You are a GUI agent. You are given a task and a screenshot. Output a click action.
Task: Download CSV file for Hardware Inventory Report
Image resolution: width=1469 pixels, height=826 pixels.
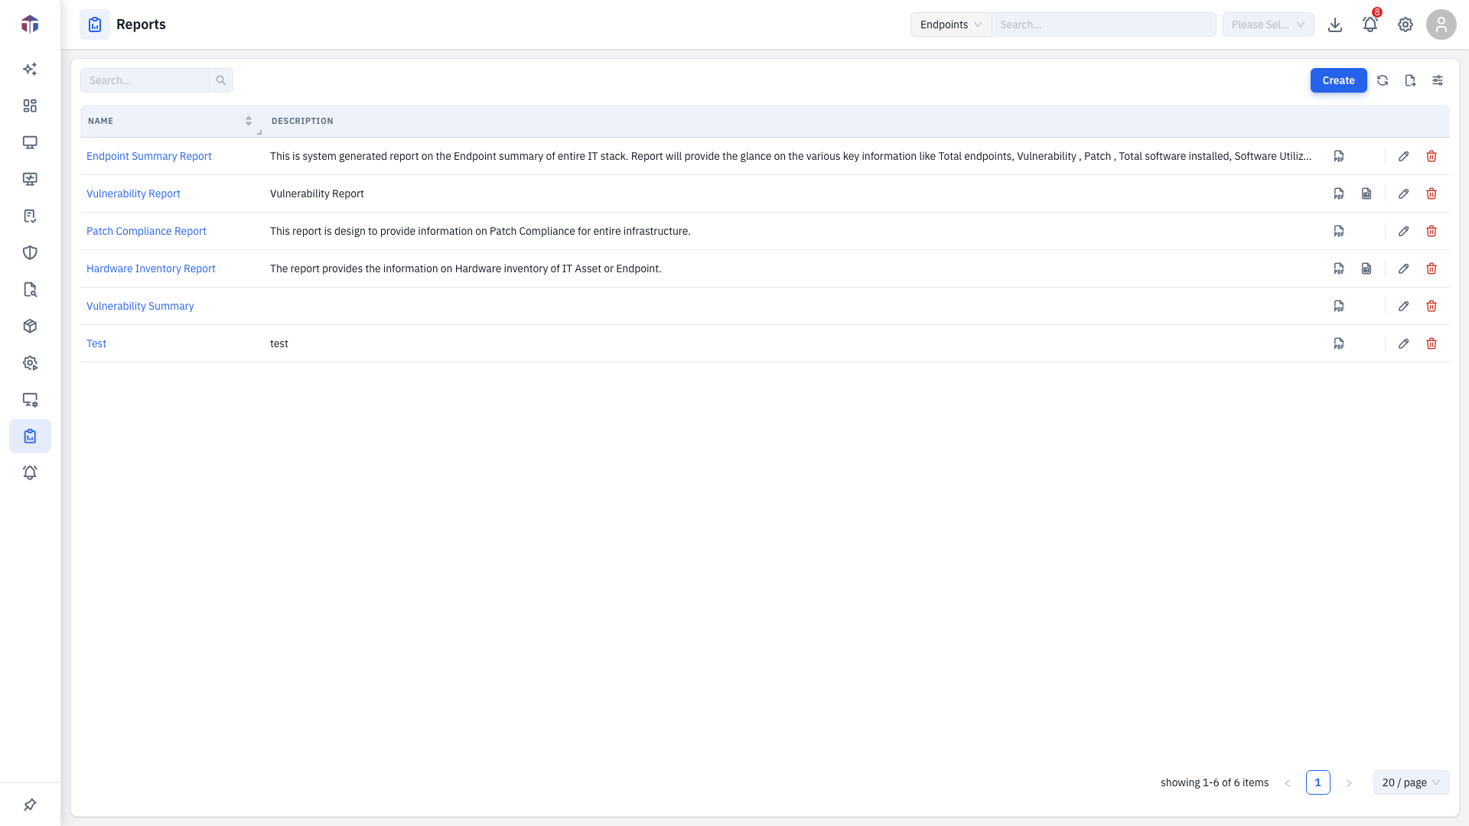[1366, 268]
